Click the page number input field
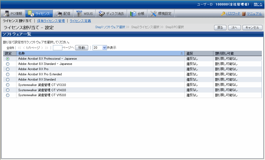Image resolution: width=265 pixels, height=160 pixels. pos(57,48)
